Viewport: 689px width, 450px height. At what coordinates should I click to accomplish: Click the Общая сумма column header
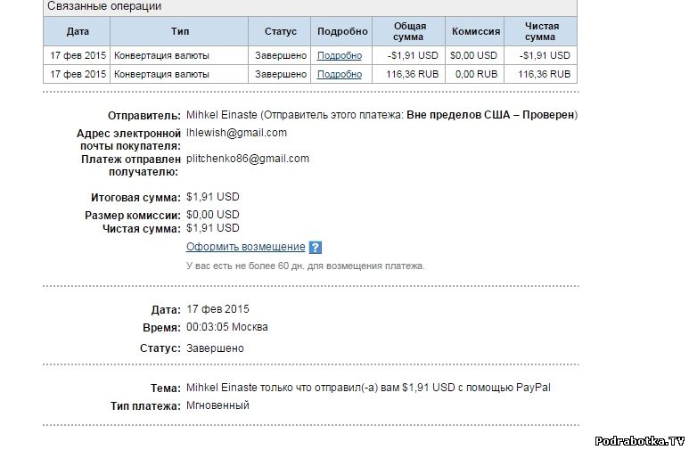point(410,31)
